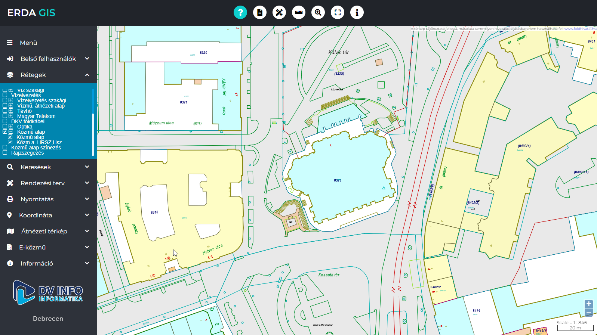The image size is (597, 335).
Task: Expand the Vízmű, átnézeti alap group
Action: [11, 106]
